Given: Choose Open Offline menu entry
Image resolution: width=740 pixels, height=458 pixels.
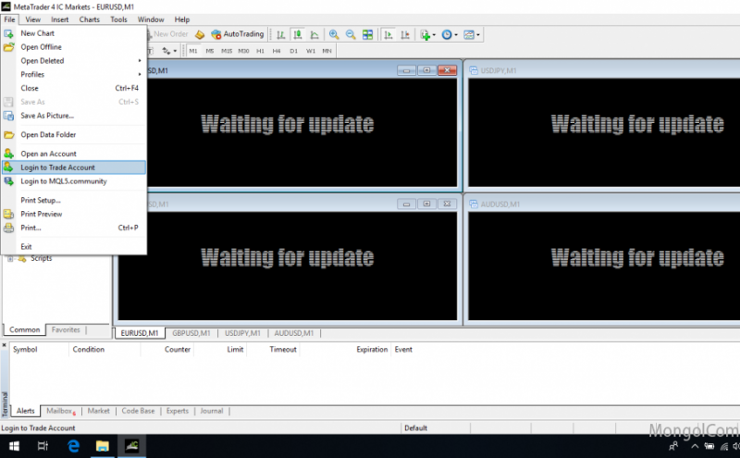Looking at the screenshot, I should click(74, 47).
